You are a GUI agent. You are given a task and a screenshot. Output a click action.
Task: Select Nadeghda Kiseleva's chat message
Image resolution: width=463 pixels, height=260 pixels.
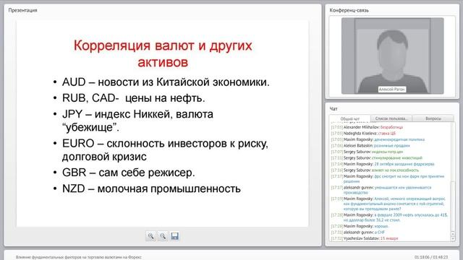pos(363,133)
